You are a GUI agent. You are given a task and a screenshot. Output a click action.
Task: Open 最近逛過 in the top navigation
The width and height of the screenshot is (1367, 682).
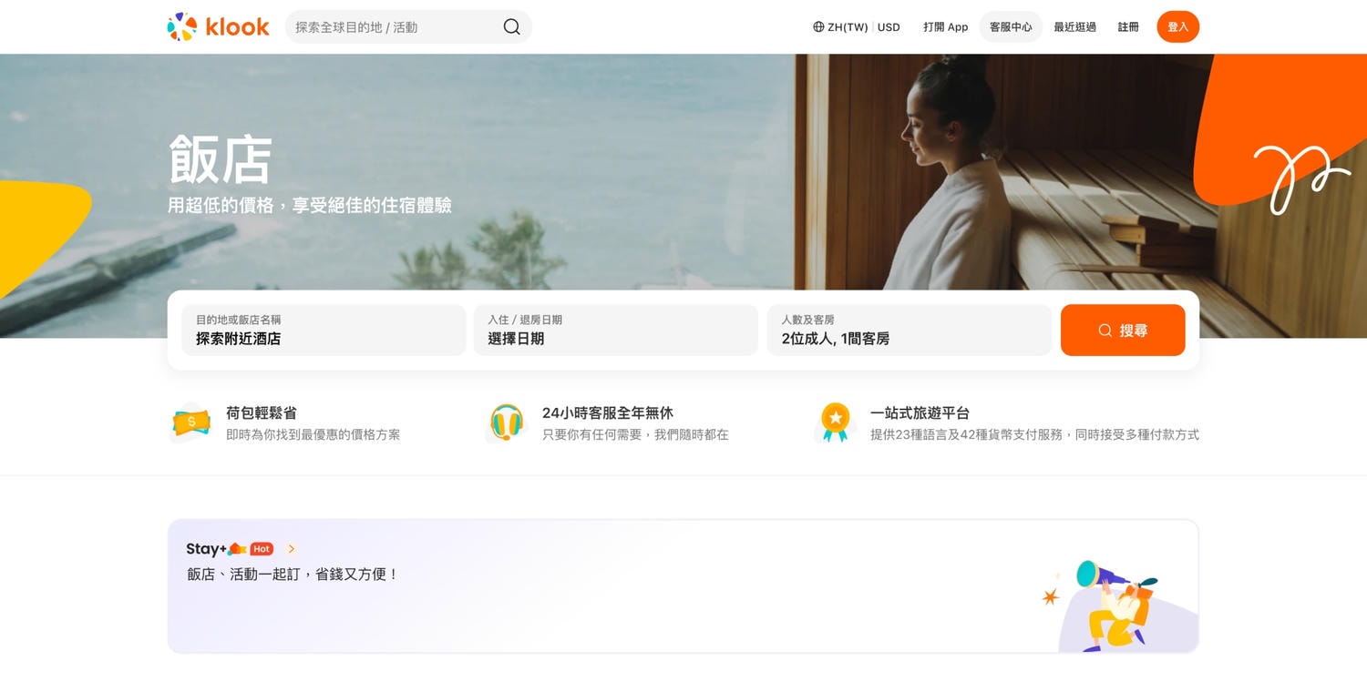[x=1075, y=27]
